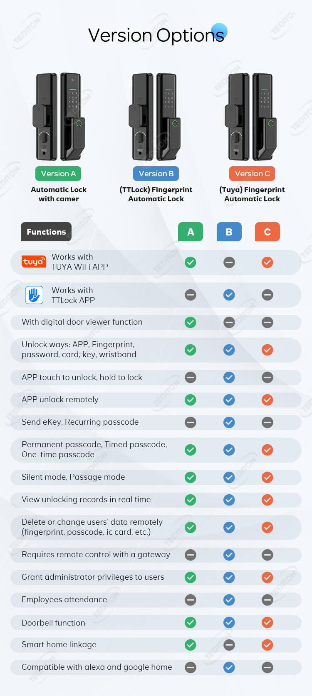The height and width of the screenshot is (696, 312).
Task: Click the Tuya logo icon
Action: (34, 261)
